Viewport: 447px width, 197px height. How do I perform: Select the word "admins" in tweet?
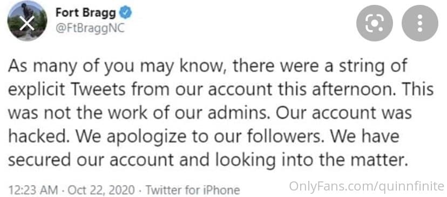(x=239, y=113)
